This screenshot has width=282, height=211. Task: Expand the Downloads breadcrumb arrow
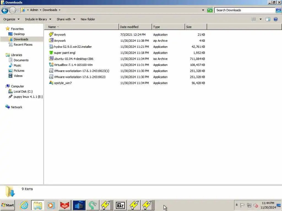click(x=59, y=10)
